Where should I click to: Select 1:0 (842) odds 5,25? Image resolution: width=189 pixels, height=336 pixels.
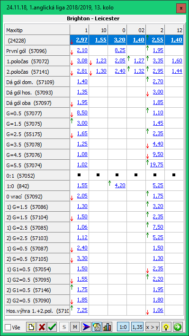(158, 186)
